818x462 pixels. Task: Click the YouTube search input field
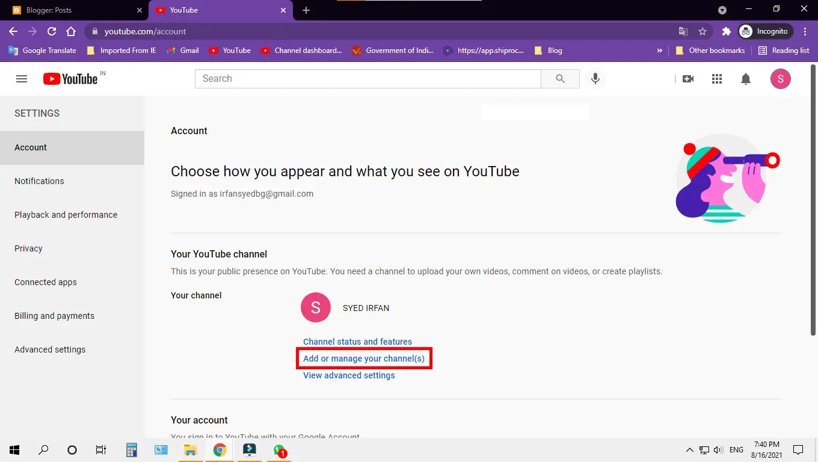point(368,79)
